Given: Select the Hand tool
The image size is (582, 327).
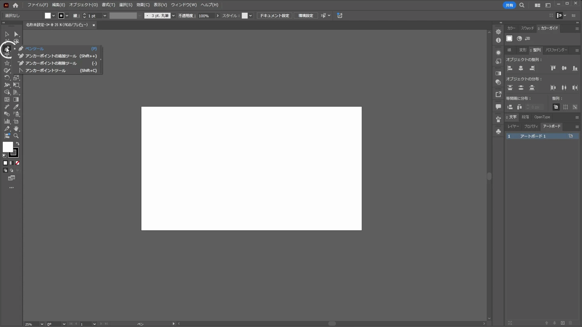Looking at the screenshot, I should point(16,129).
